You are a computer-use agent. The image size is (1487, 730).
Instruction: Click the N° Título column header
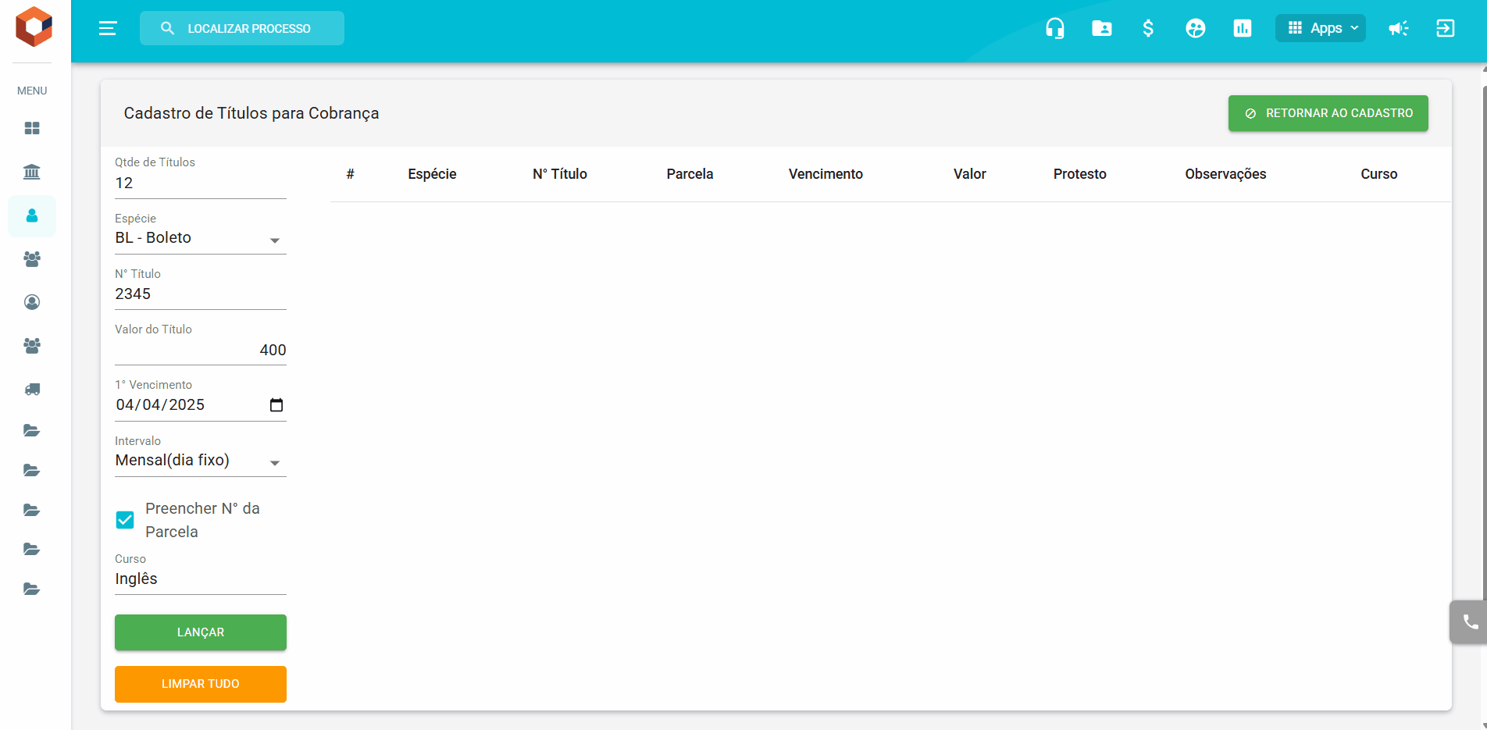pyautogui.click(x=560, y=174)
